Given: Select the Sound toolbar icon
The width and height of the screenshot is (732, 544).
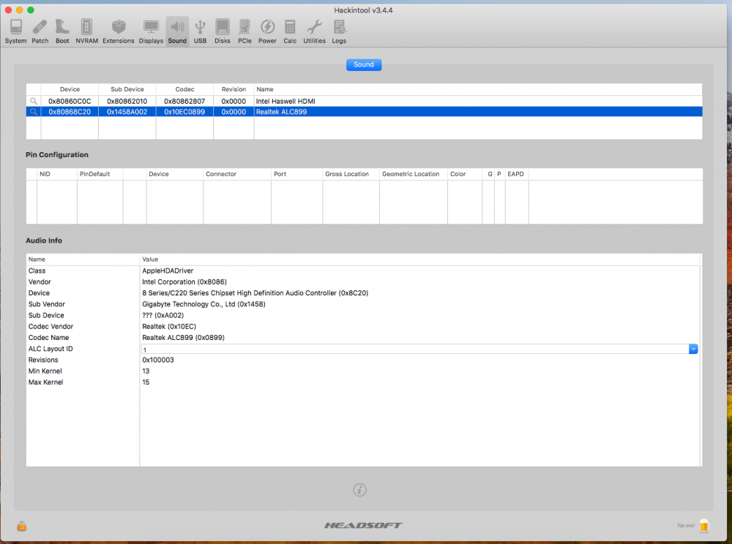Looking at the screenshot, I should [177, 31].
